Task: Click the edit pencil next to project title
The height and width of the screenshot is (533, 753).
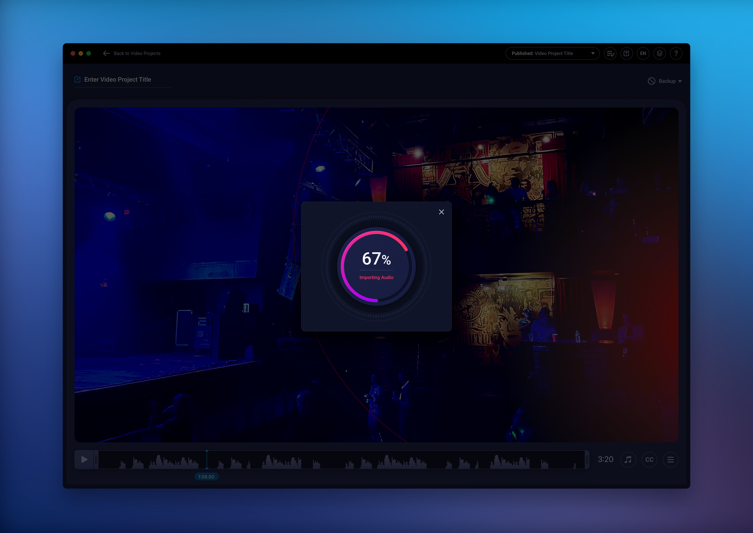Action: click(x=77, y=79)
